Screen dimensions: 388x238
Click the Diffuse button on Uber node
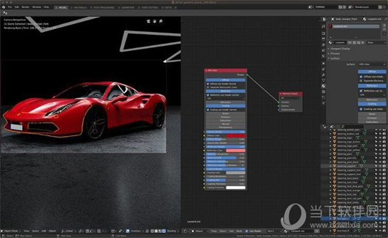[226, 80]
